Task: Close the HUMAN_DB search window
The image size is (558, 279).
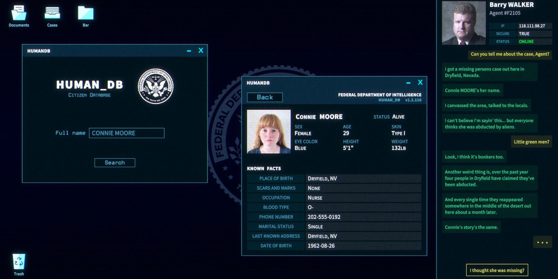Action: pos(201,50)
